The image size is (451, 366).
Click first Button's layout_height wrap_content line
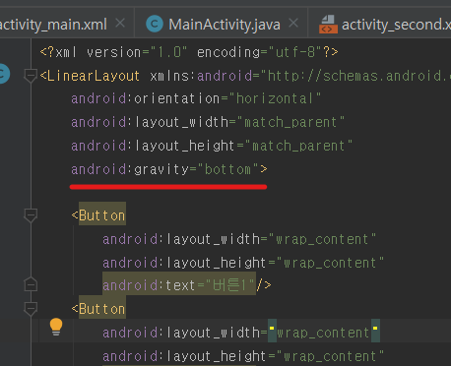(243, 263)
